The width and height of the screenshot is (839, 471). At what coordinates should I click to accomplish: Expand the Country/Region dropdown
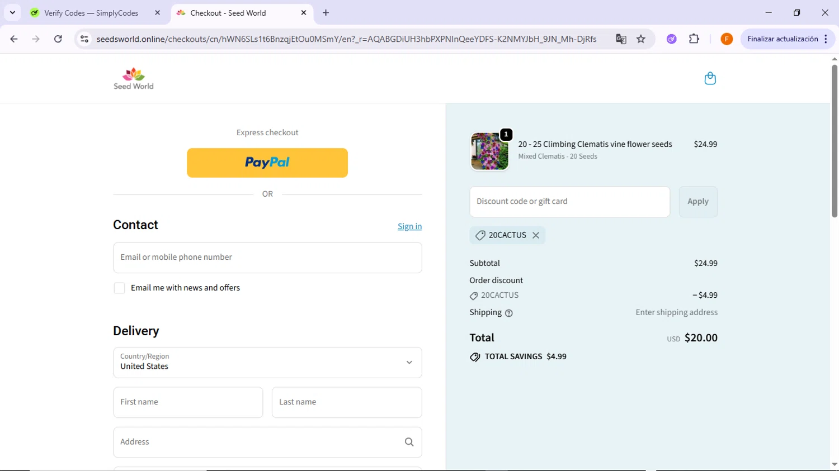267,363
